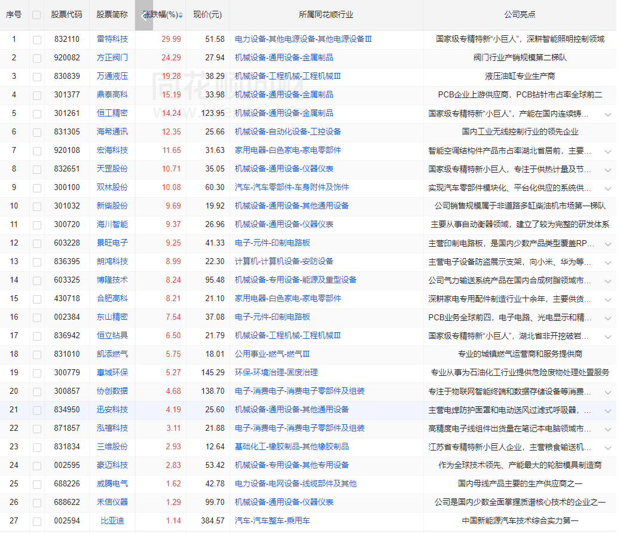Click the 汽车-汽车整车-乘用车 industry link
The width and height of the screenshot is (620, 533).
273,521
